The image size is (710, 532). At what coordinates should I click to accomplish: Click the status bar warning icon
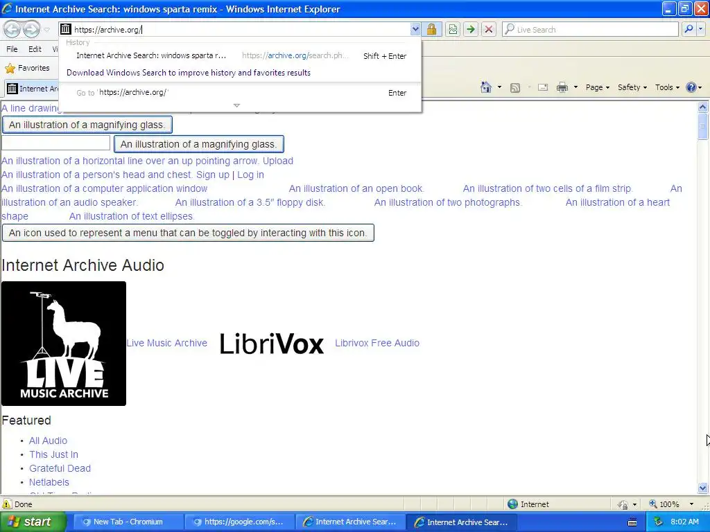click(7, 504)
